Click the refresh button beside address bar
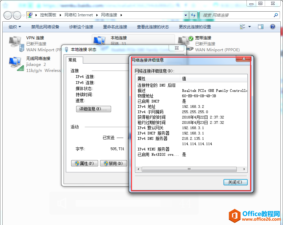This screenshot has width=283, height=225. click(x=193, y=15)
